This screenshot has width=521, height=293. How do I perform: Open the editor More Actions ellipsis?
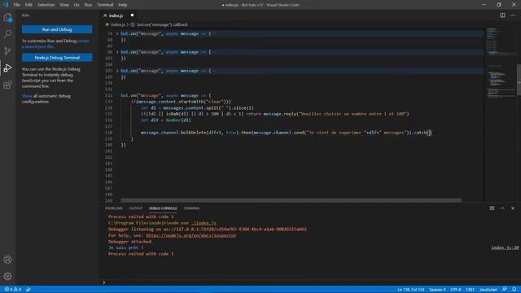(513, 15)
